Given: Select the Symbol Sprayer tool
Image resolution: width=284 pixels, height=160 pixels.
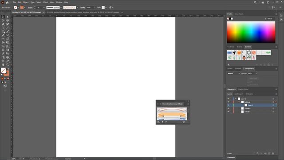Looking at the screenshot, I should tap(3, 57).
